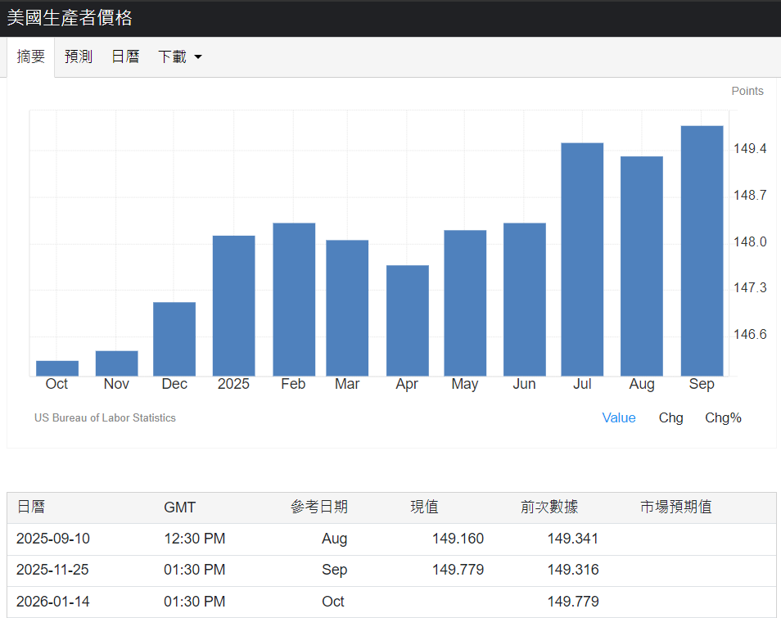Click the Dec bar in chart
Screen dimensions: 781x618
174,339
